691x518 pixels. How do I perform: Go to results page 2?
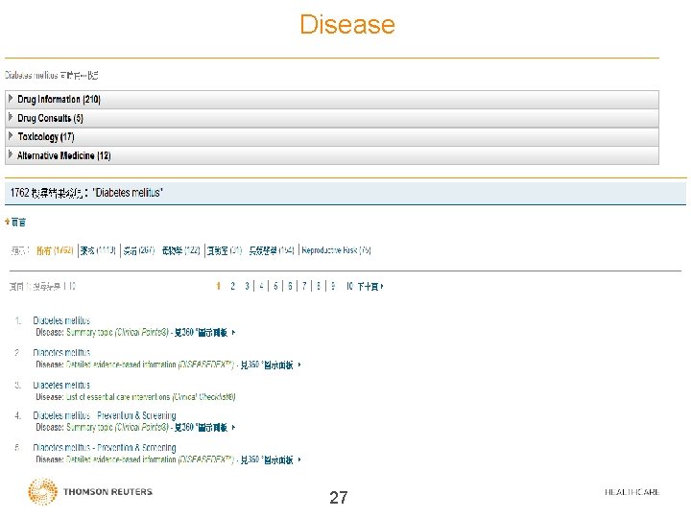232,286
